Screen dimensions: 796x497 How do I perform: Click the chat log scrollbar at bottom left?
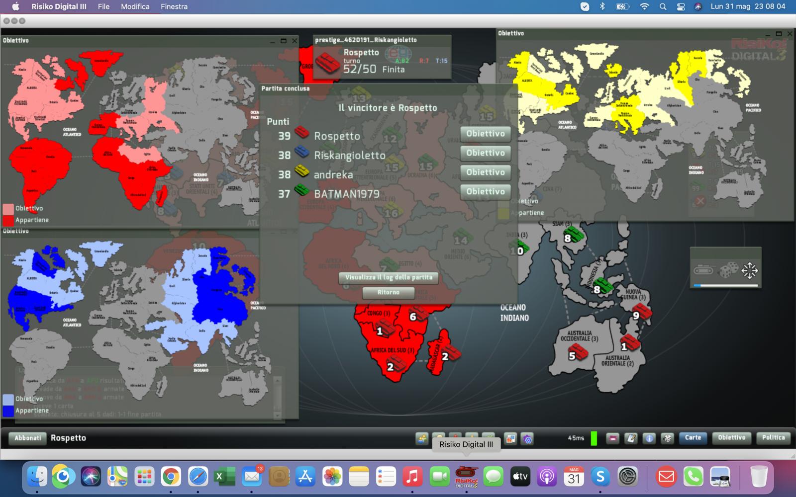278,398
